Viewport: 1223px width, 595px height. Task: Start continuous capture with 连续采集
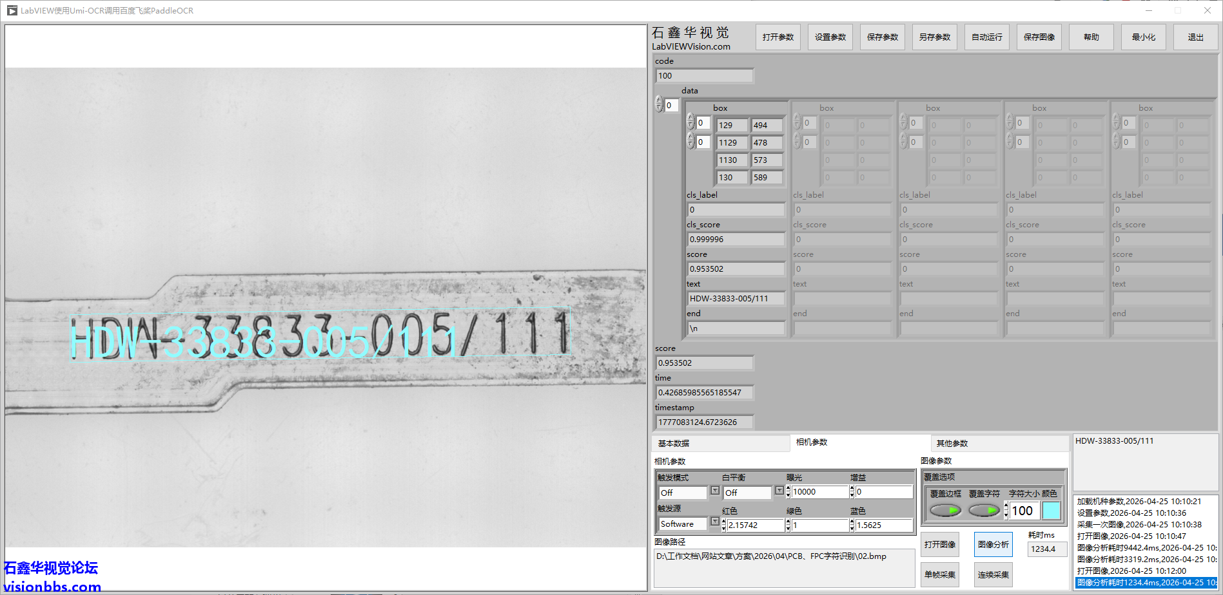pos(993,574)
